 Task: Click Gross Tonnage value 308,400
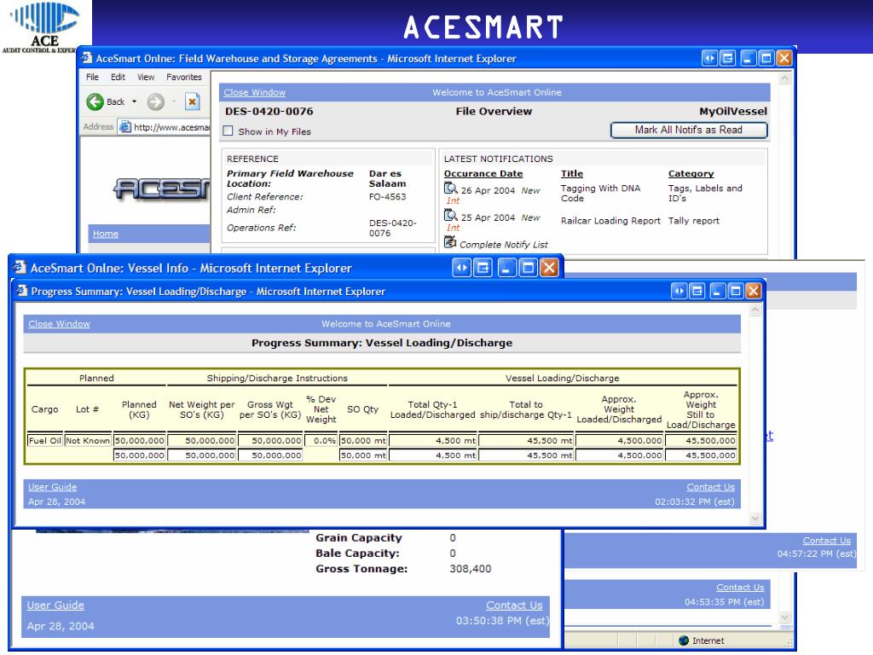coord(470,569)
